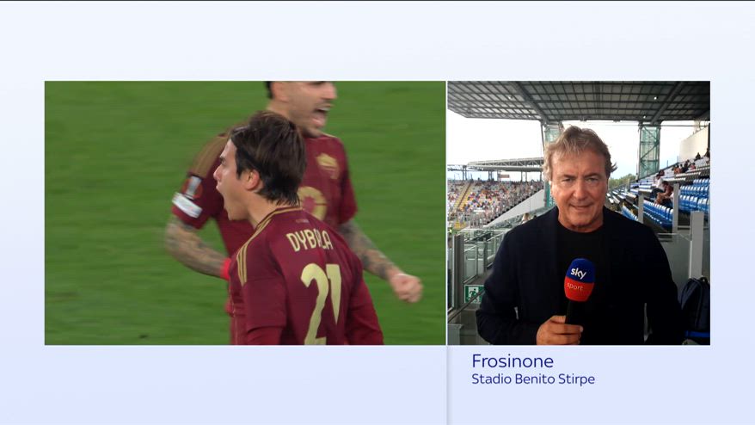Click the reporter's face in the live feed

click(578, 186)
